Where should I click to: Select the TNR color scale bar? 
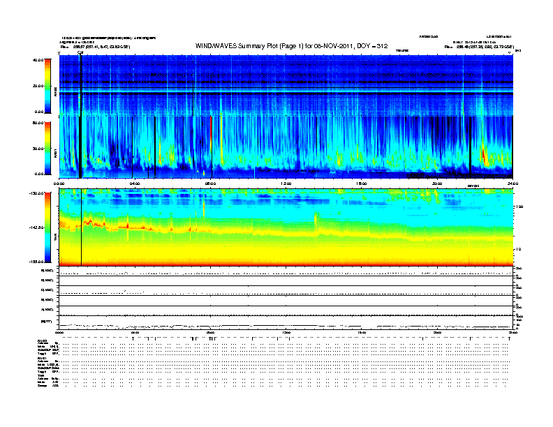click(x=47, y=227)
